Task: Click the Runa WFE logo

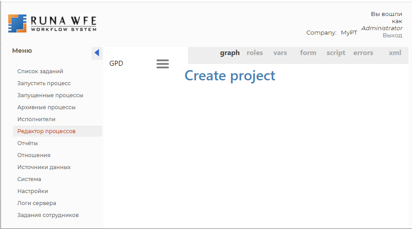Action: (52, 24)
